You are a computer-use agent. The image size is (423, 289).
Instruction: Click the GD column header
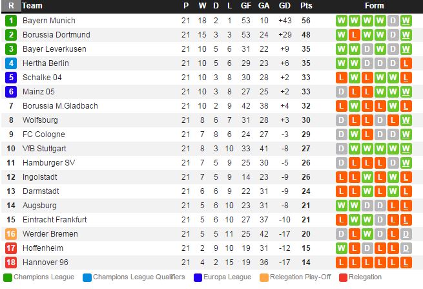(285, 6)
